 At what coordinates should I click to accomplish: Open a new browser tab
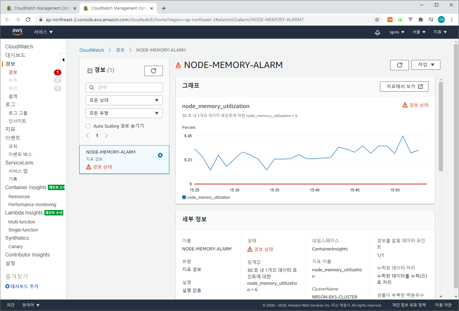click(x=163, y=8)
